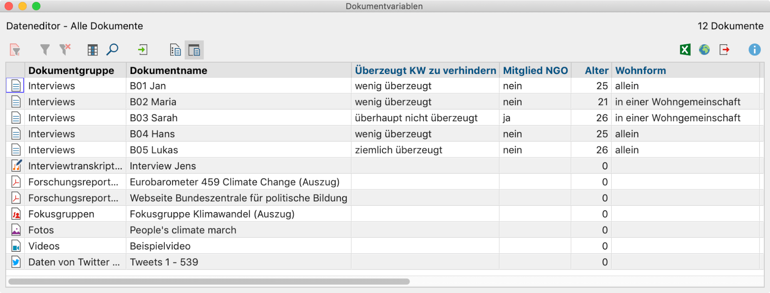The width and height of the screenshot is (770, 293).
Task: Click the PDF icon for Eurobarometer 459 row
Action: tap(16, 182)
